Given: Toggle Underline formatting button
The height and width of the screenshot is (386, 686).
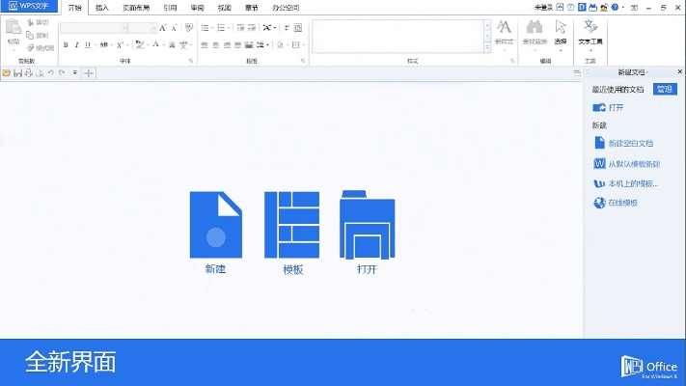Looking at the screenshot, I should [88, 44].
